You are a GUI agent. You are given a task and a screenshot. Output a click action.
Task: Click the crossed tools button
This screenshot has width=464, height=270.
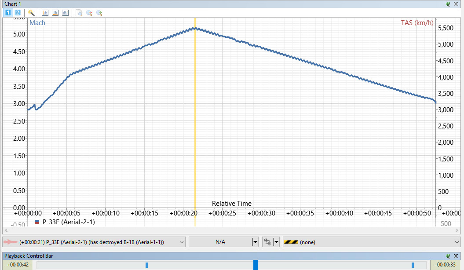pos(267,242)
